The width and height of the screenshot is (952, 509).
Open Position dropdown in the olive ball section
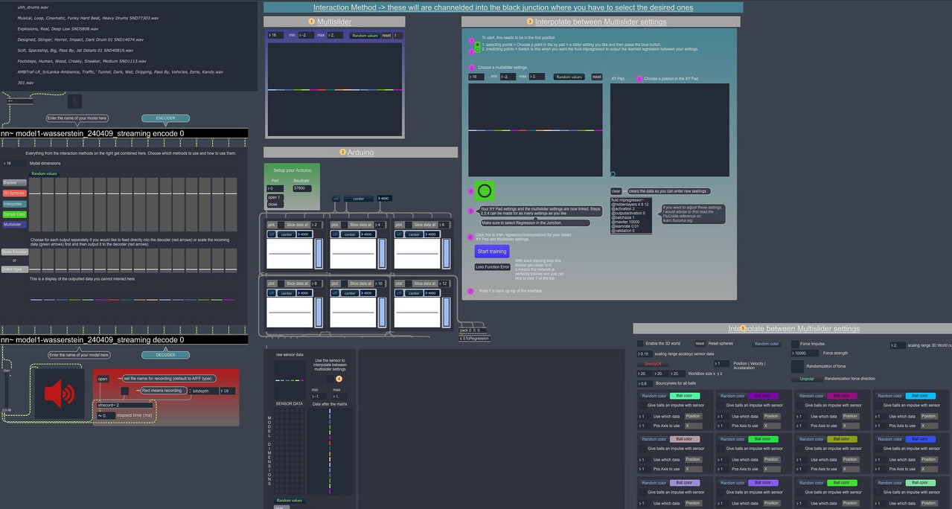(850, 459)
